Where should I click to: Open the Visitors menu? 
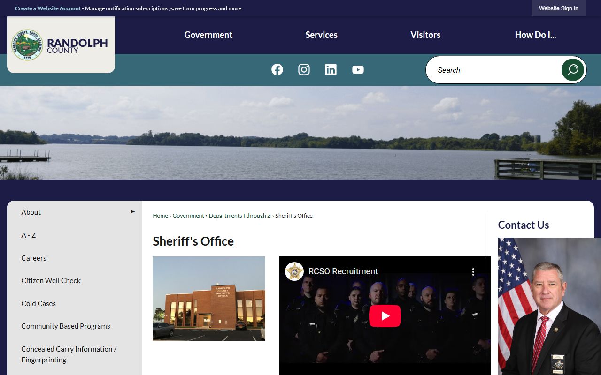click(425, 35)
